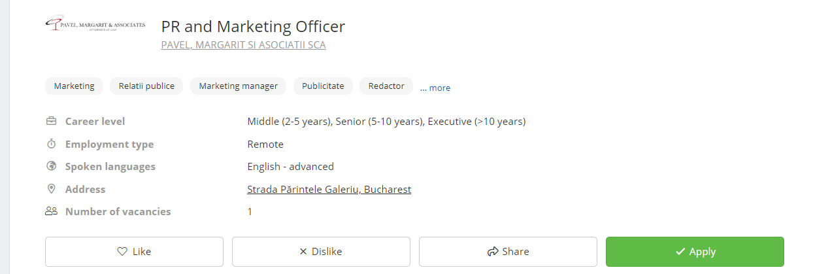813x274 pixels.
Task: Select the Relatii publice tag
Action: click(146, 86)
